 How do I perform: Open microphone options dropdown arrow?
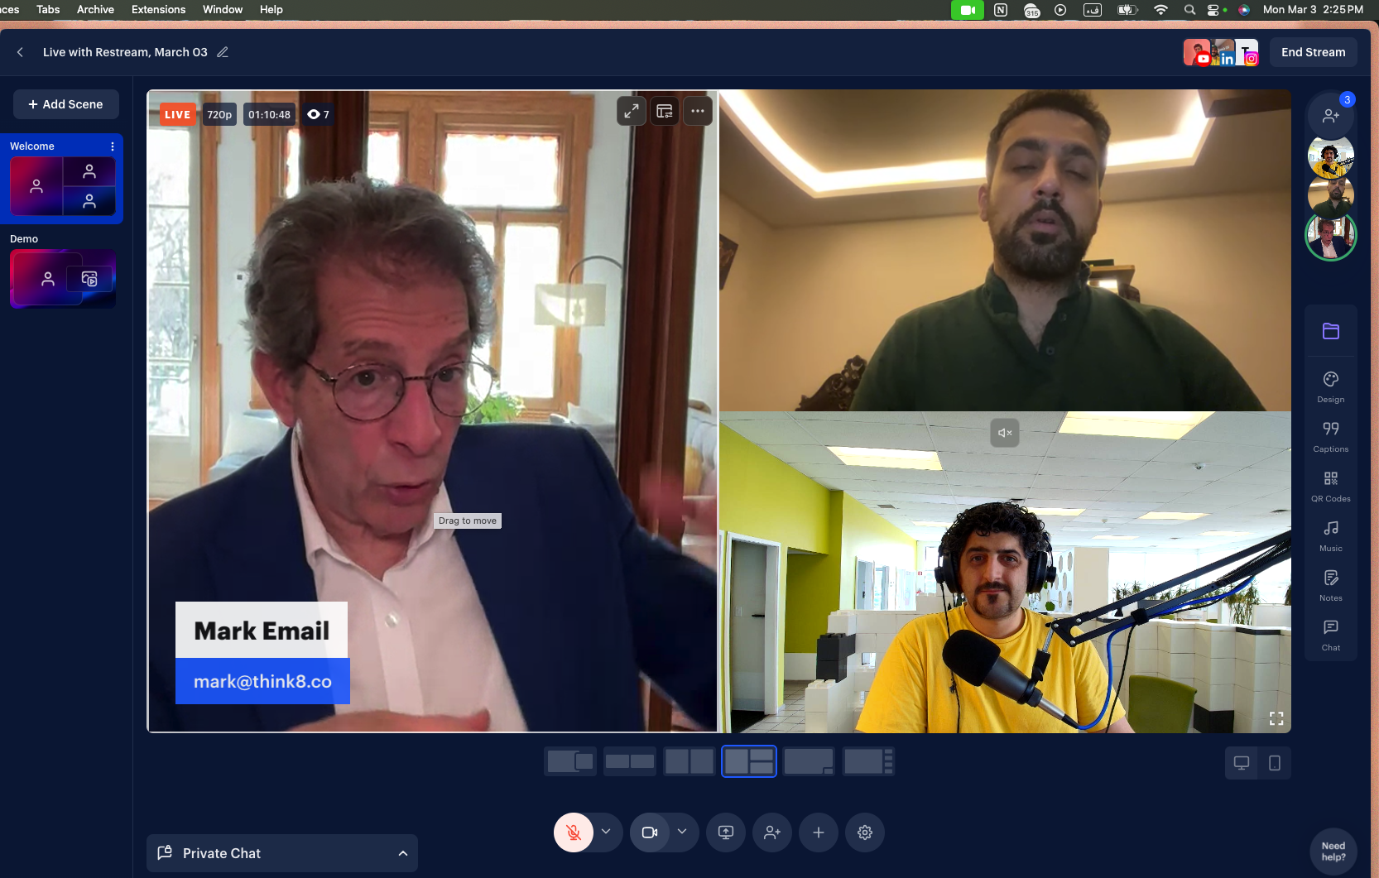606,832
